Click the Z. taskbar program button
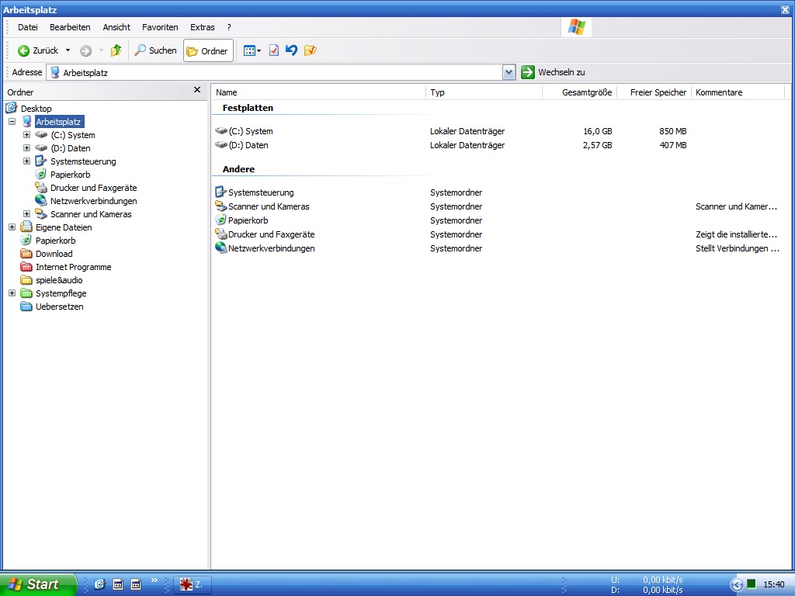795x596 pixels. tap(193, 584)
